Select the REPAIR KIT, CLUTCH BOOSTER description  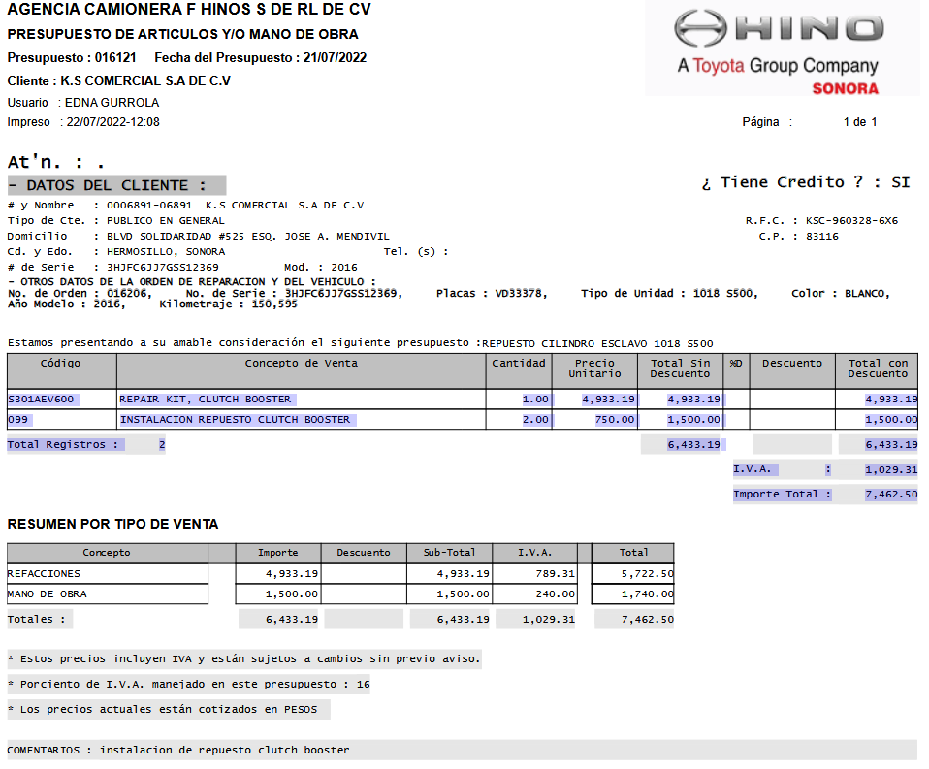click(x=205, y=399)
